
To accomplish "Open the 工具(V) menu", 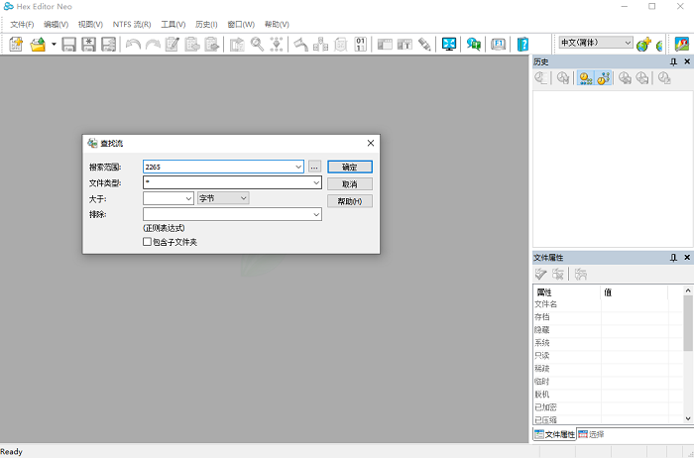I will [x=173, y=24].
